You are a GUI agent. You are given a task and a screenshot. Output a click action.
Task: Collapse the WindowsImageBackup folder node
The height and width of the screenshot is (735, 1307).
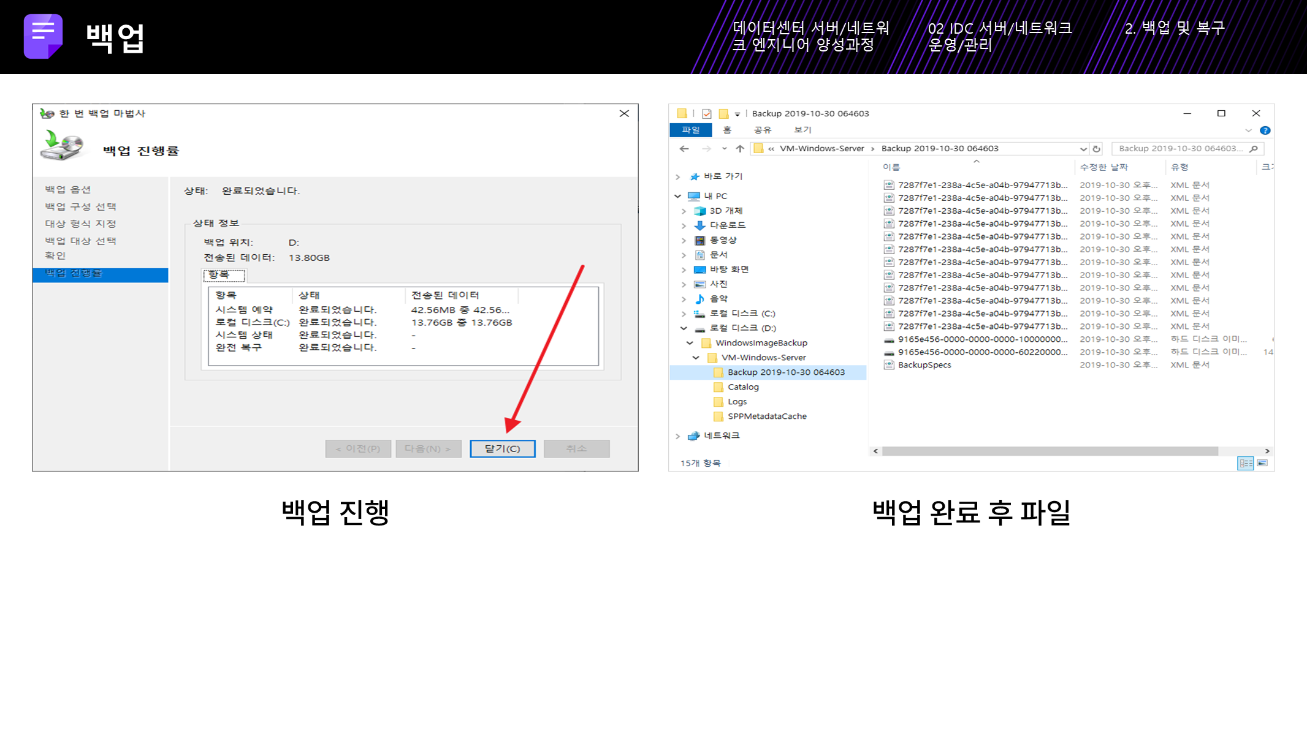[690, 343]
